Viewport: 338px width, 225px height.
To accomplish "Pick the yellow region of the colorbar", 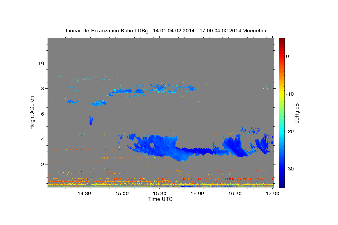I will click(282, 94).
